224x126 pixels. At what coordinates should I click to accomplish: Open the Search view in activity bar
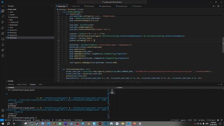3,16
